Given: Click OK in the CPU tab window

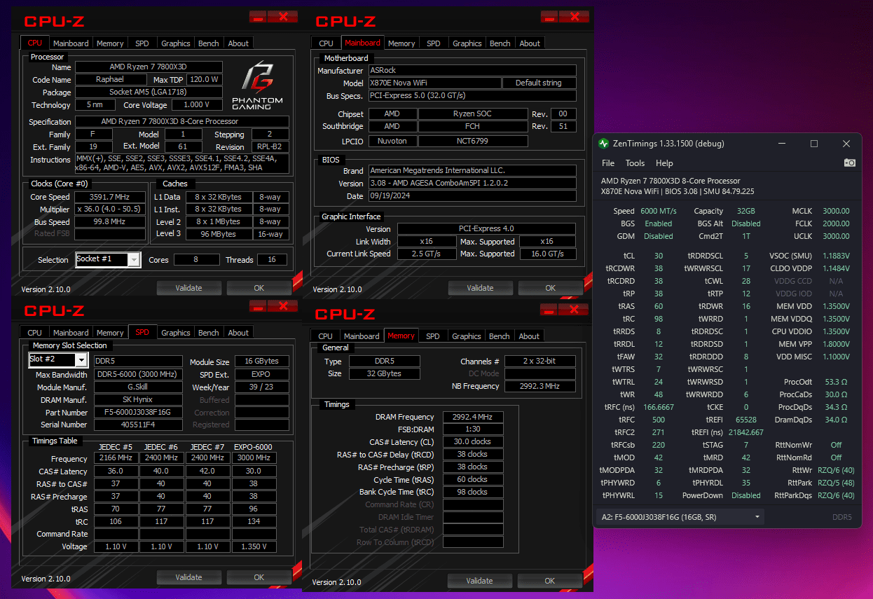Looking at the screenshot, I should pyautogui.click(x=259, y=288).
